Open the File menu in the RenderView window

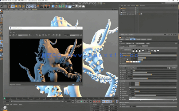[10, 33]
